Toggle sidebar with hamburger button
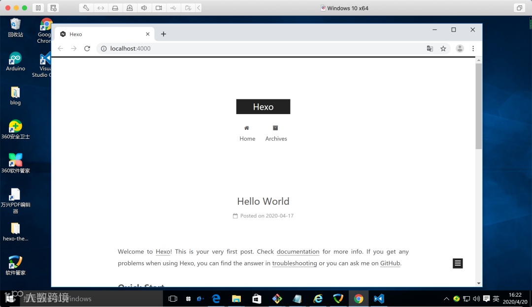Viewport: 532px width, 307px height. [458, 263]
